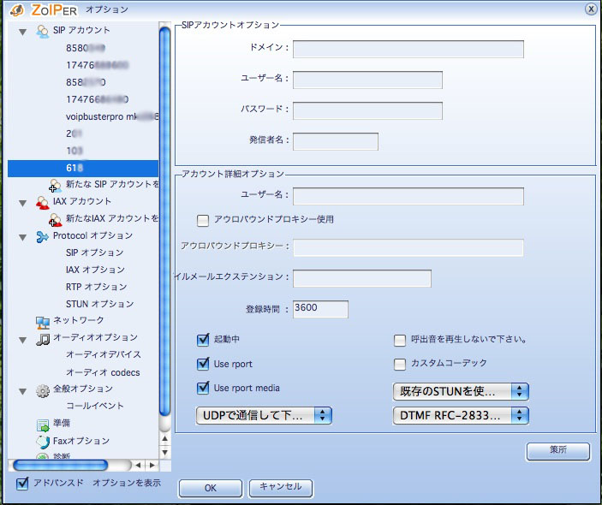This screenshot has width=602, height=505.
Task: Open the オーディオデバイス tree item
Action: (104, 354)
